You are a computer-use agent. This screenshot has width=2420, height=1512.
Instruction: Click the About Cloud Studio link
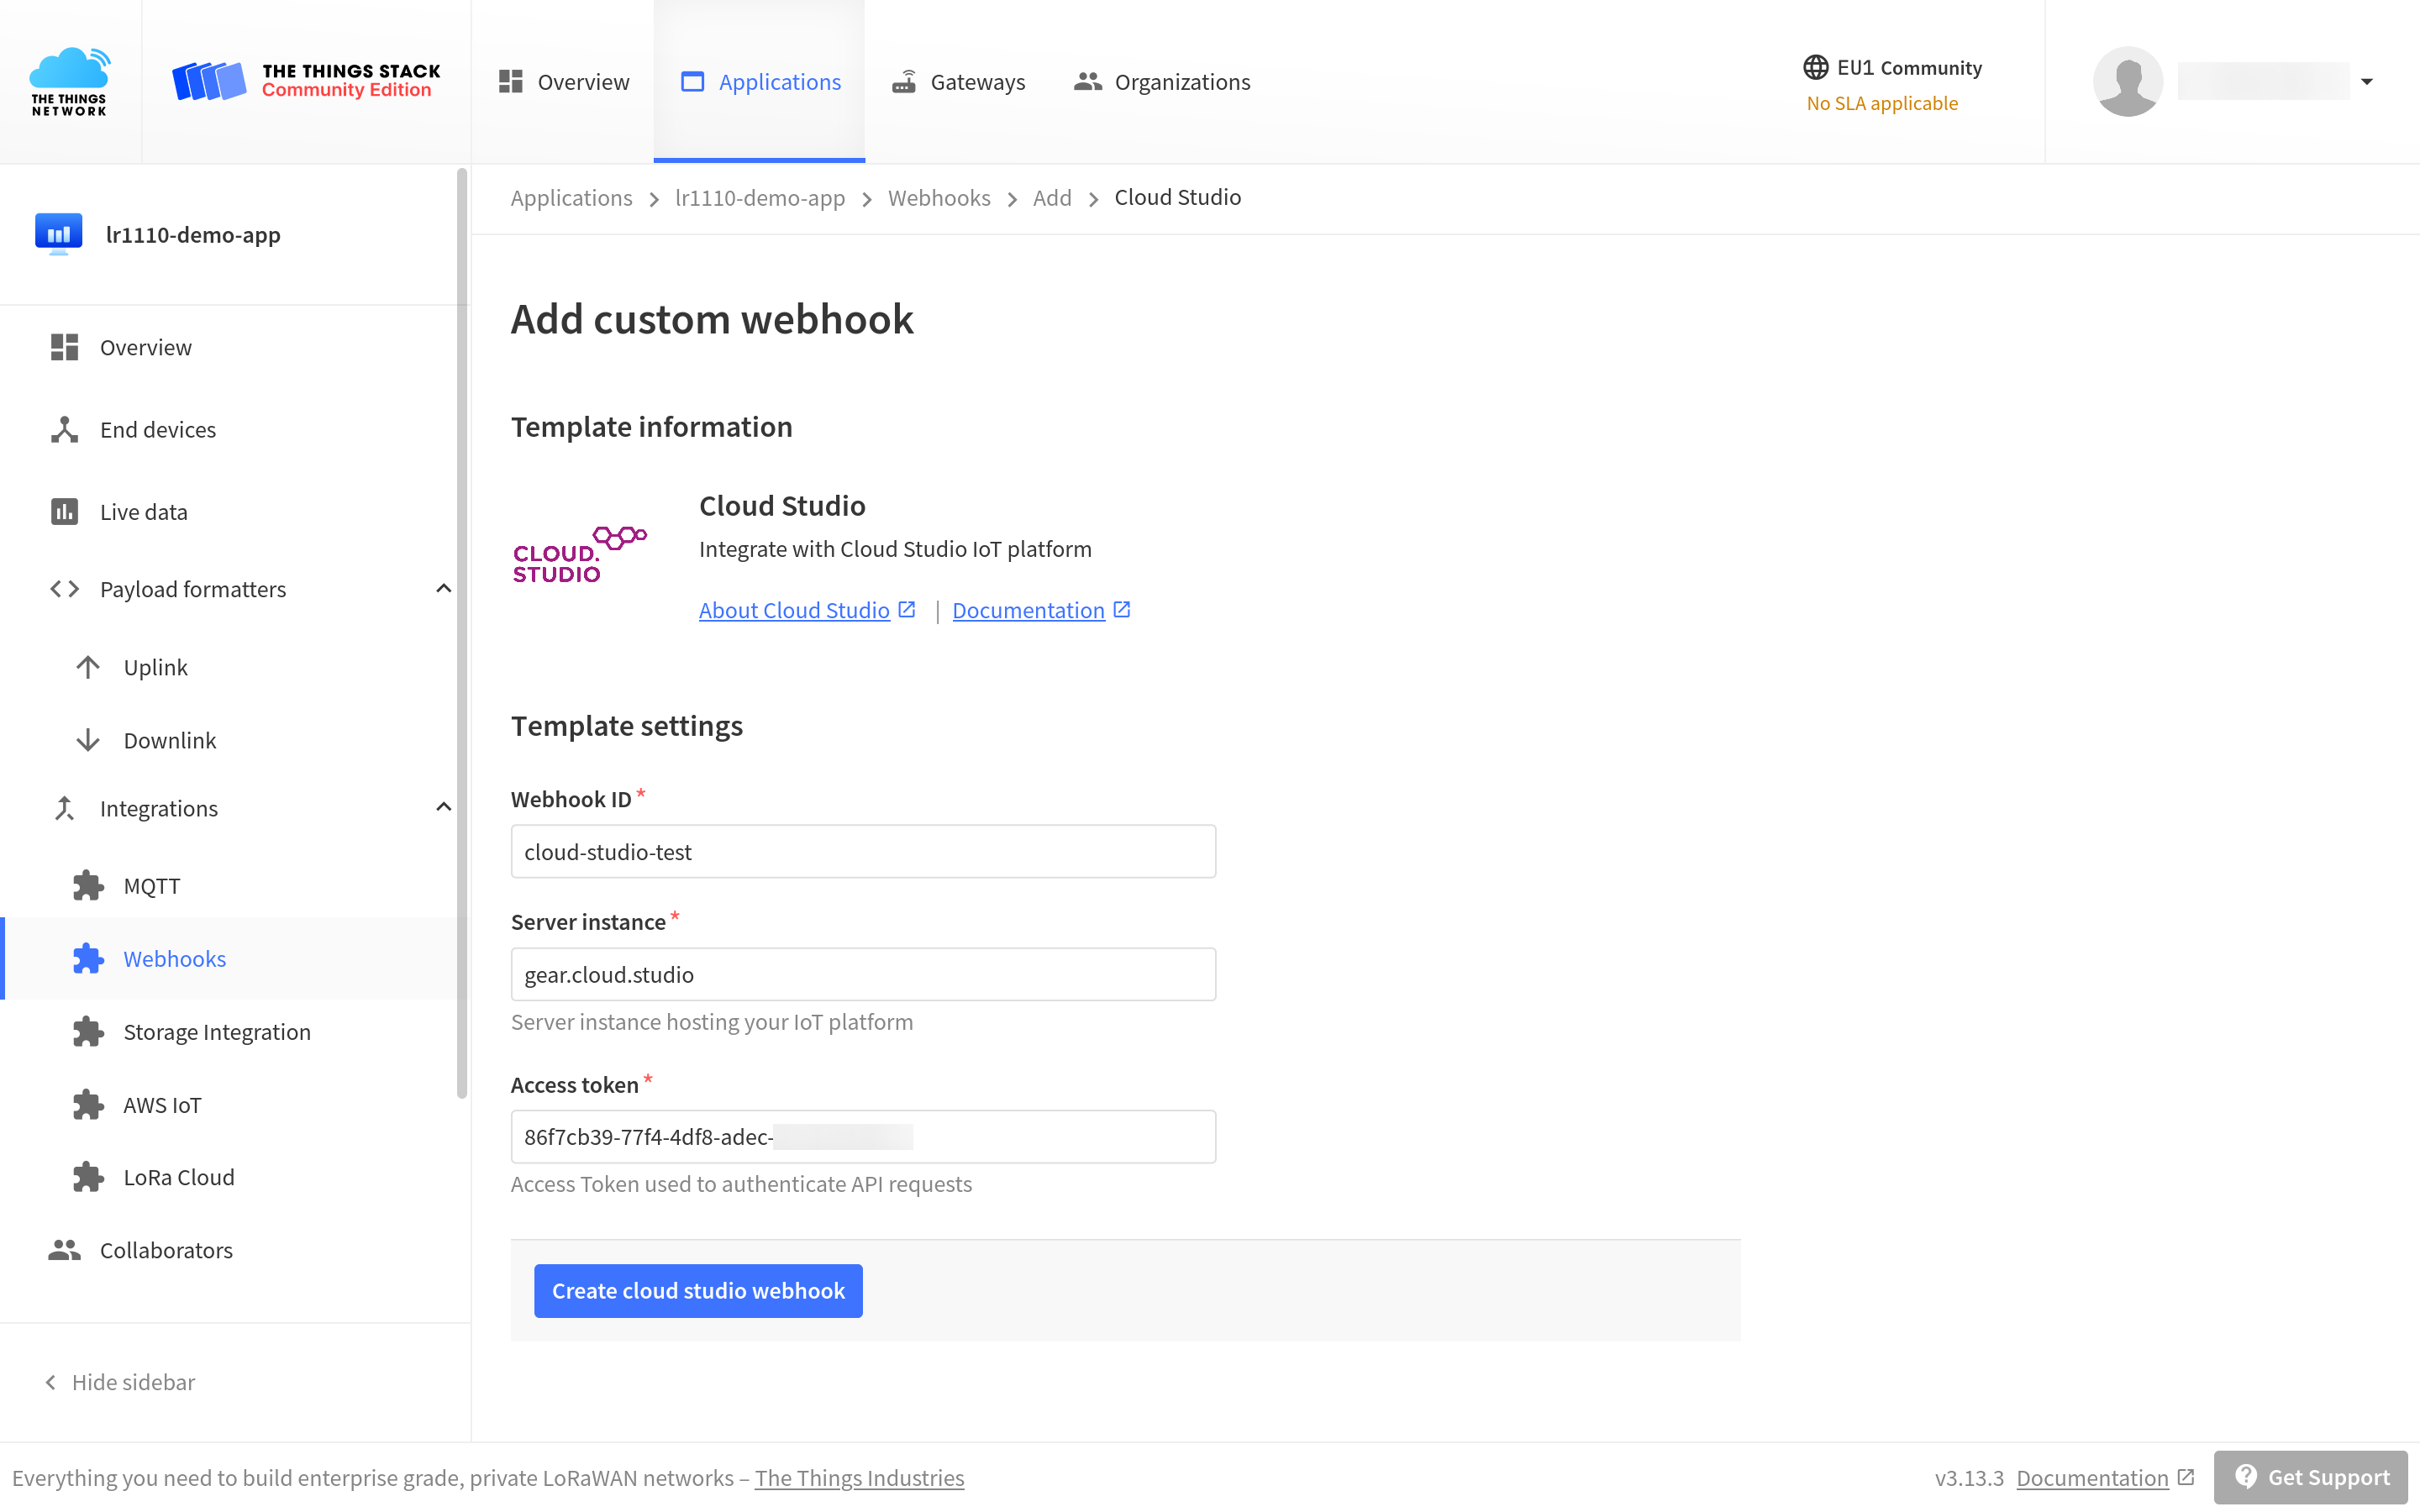tap(792, 610)
